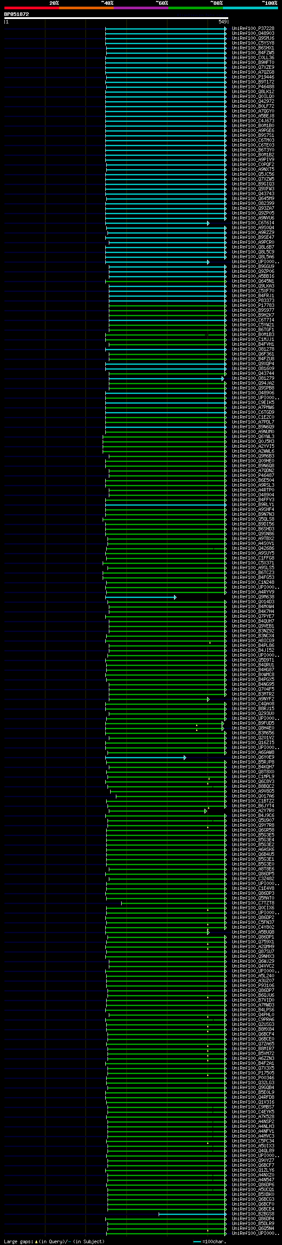This screenshot has width=282, height=1245.
Task: Select hit UniRef100_Q8LK12
Action: (x=253, y=92)
